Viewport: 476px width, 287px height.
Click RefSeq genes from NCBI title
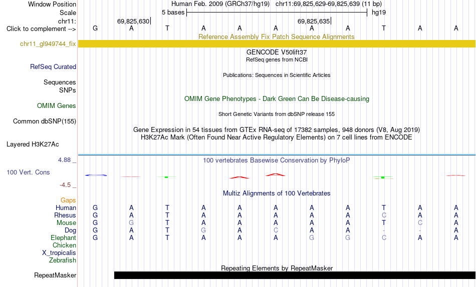(277, 59)
